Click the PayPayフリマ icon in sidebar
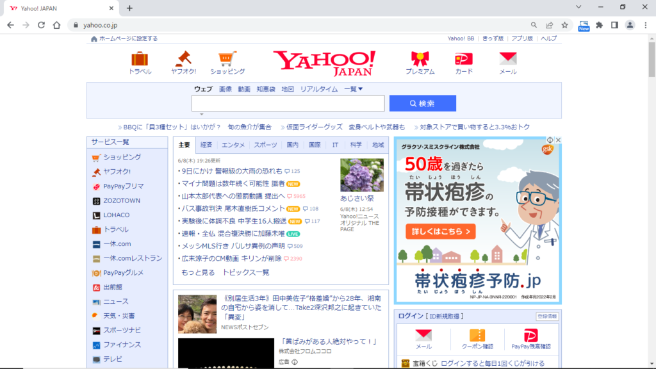 point(96,186)
